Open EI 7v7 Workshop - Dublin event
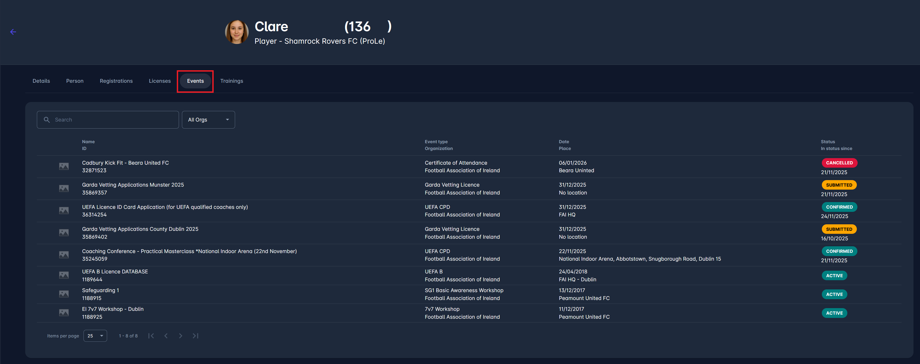920x364 pixels. (x=113, y=309)
